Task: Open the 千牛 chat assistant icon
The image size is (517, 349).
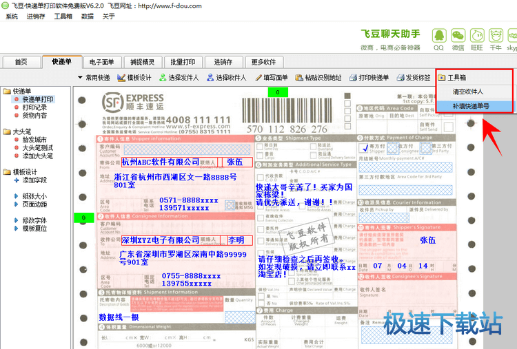Action: tap(496, 36)
